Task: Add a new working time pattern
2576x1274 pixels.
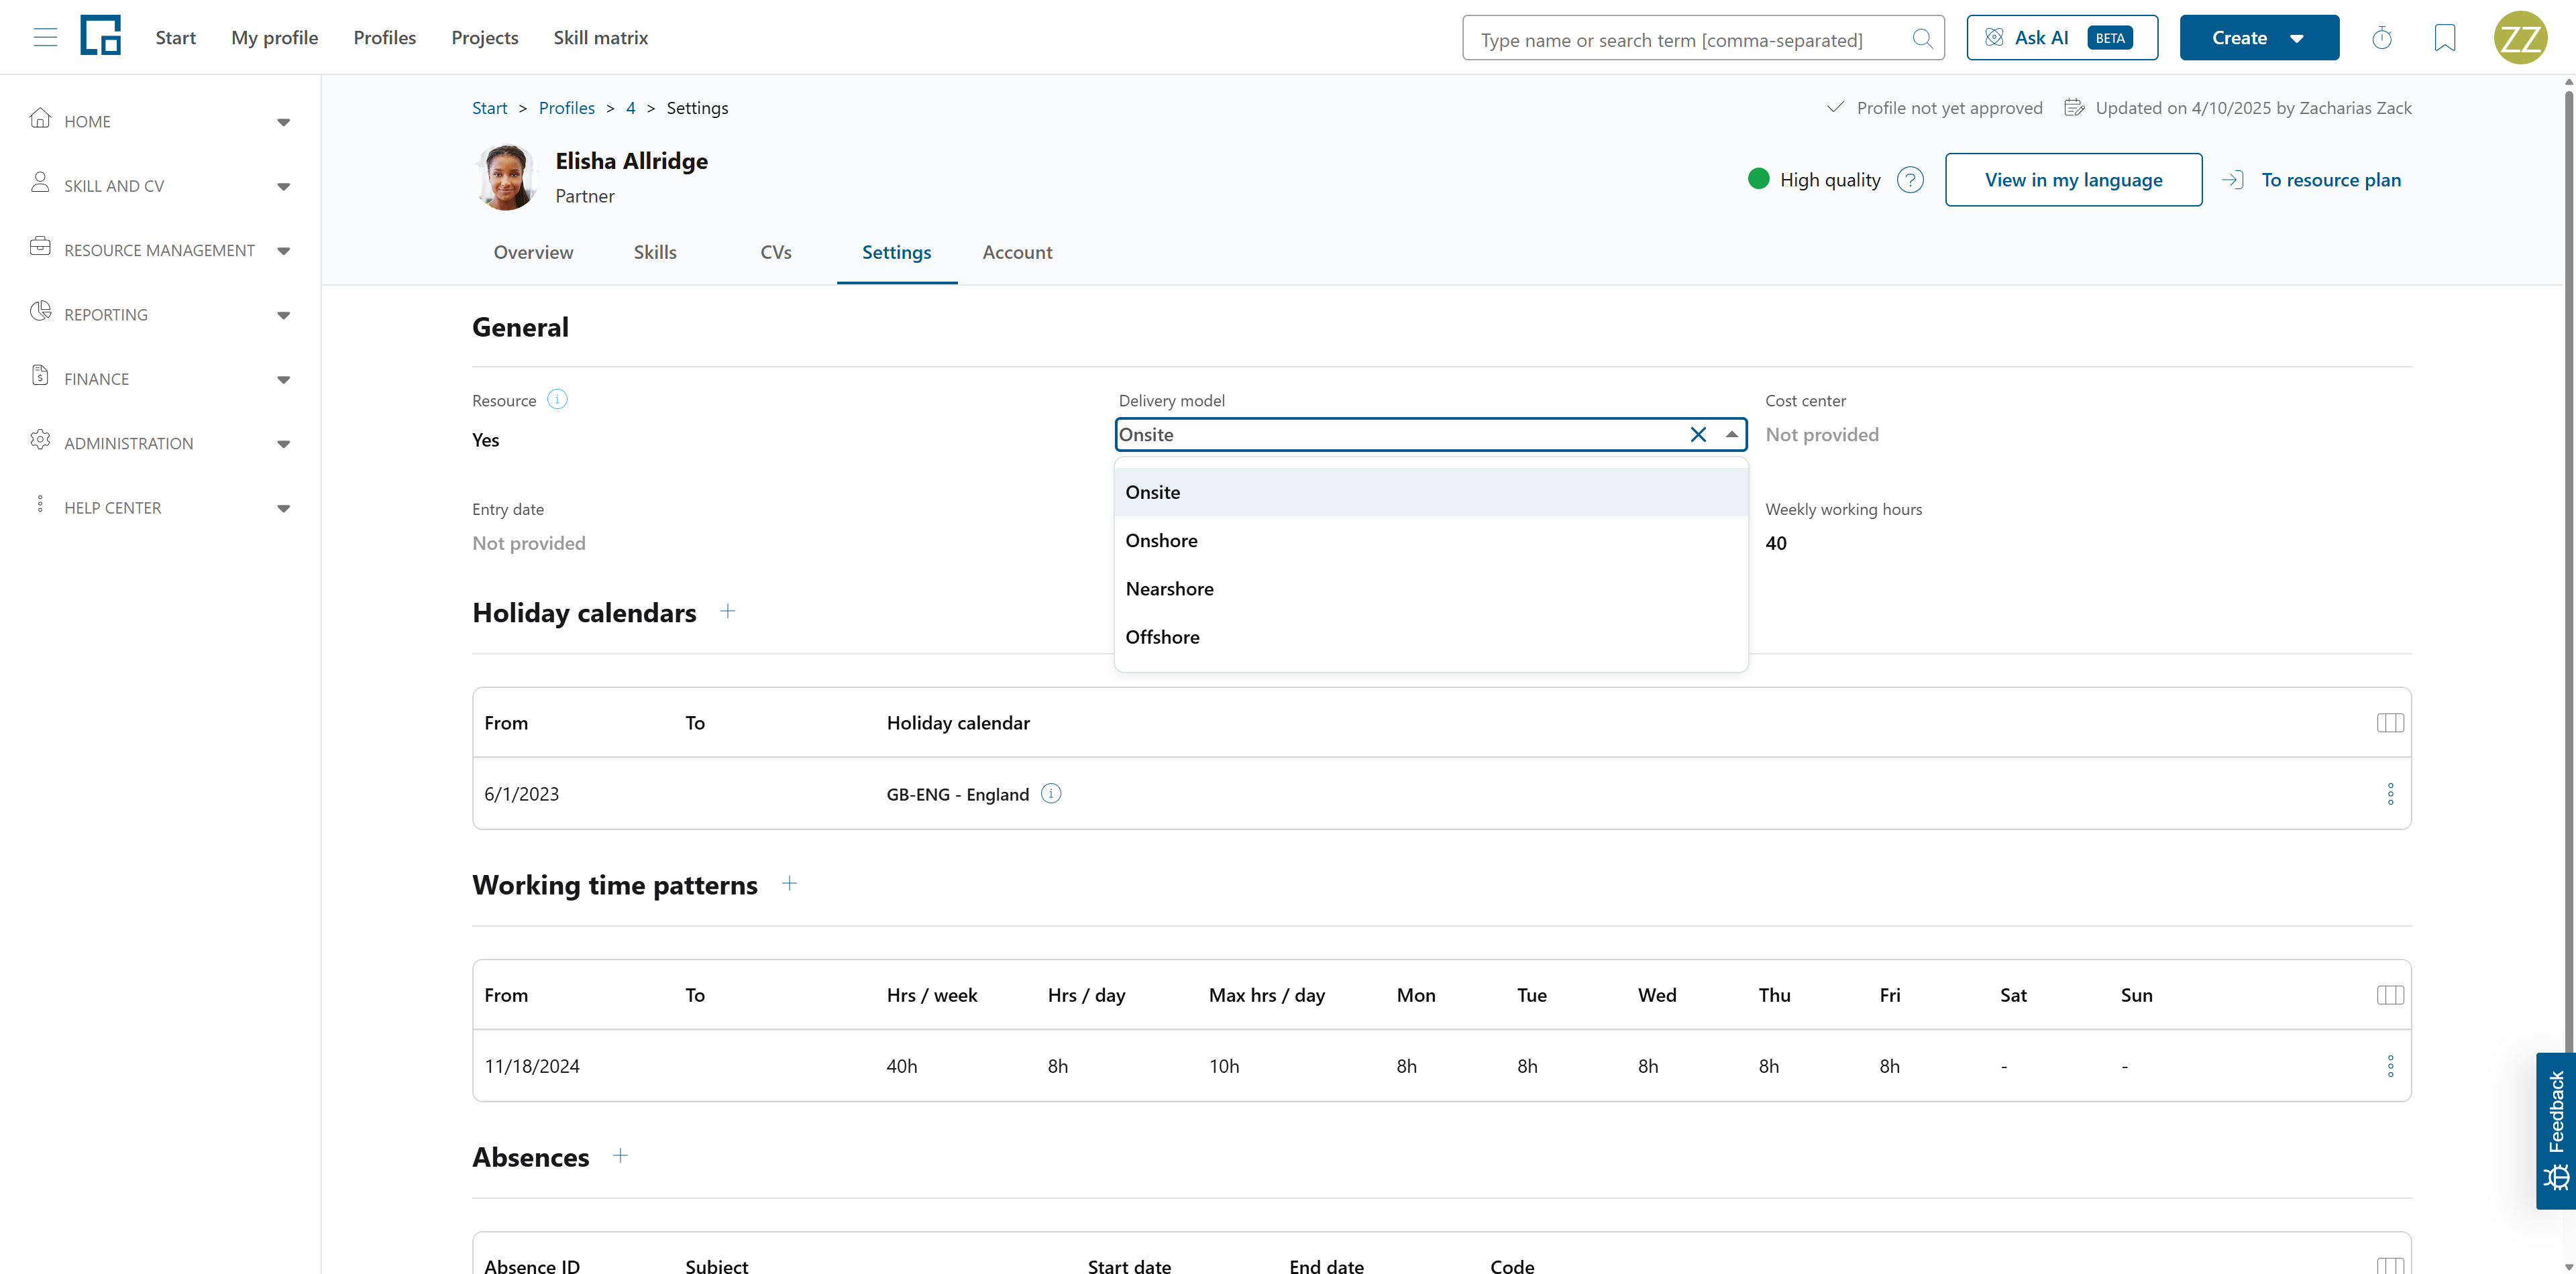Action: pyautogui.click(x=789, y=883)
